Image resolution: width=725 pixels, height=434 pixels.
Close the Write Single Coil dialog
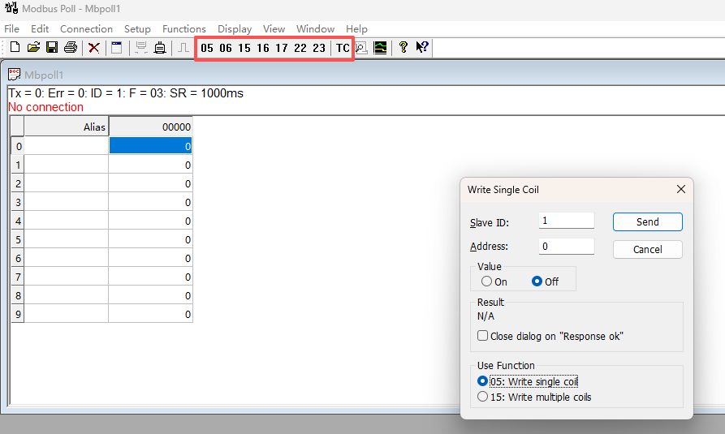coord(681,189)
